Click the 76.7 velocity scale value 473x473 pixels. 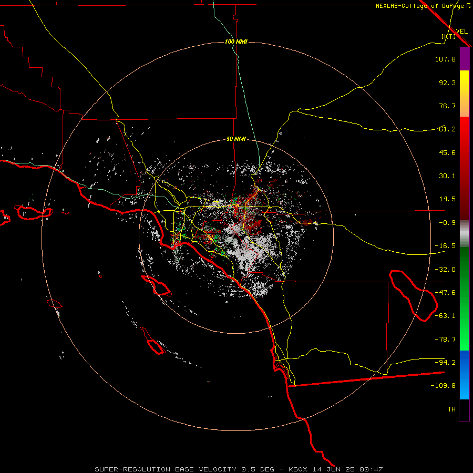coord(447,106)
